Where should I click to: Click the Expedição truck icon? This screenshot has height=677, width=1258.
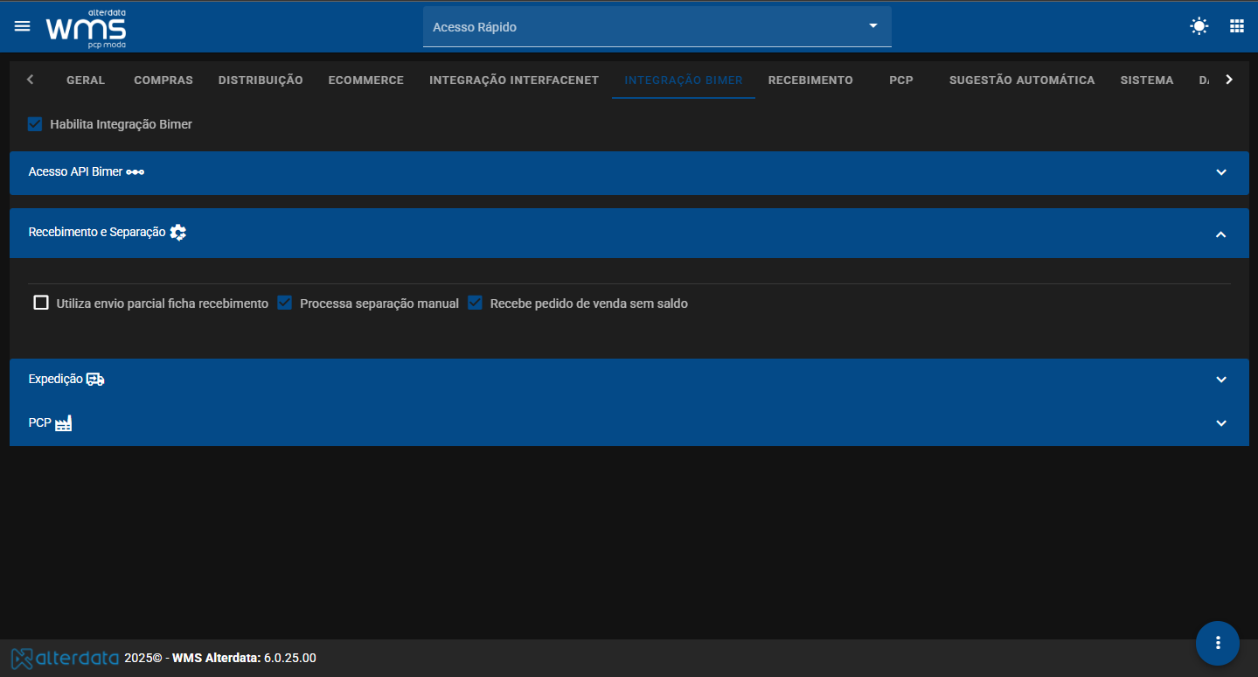click(x=95, y=380)
